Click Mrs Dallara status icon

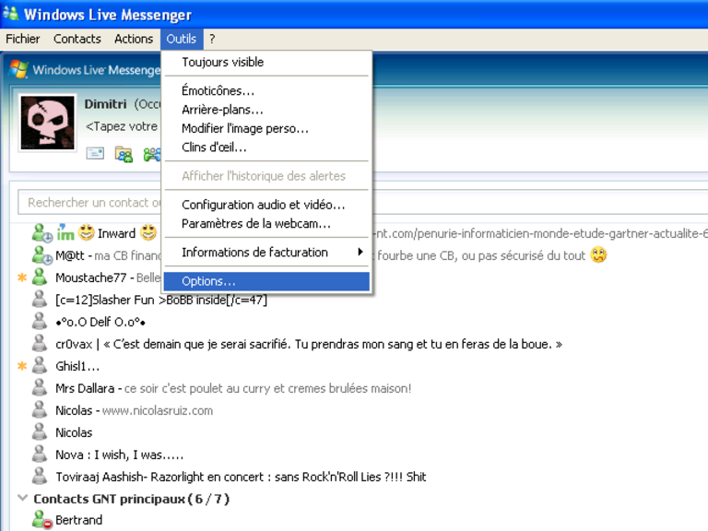tap(40, 387)
